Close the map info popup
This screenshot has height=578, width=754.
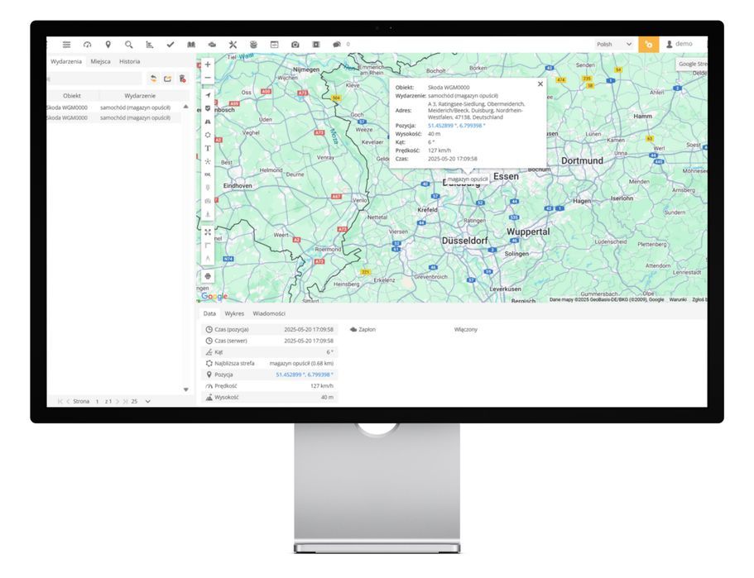click(540, 84)
